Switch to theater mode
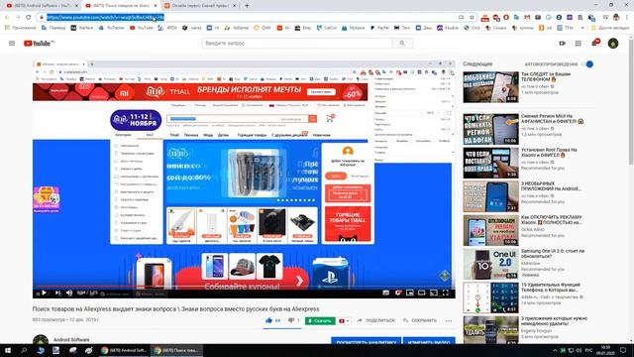 pos(422,293)
